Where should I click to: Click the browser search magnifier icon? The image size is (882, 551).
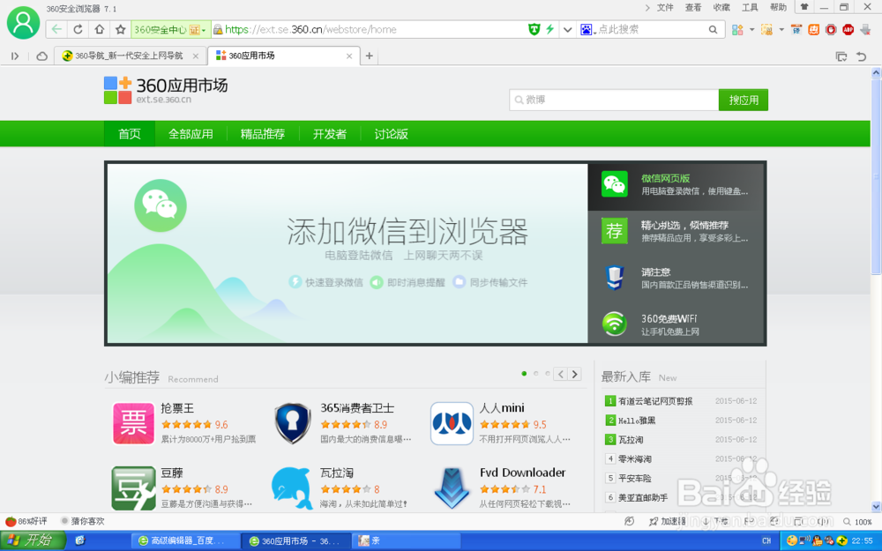(713, 30)
